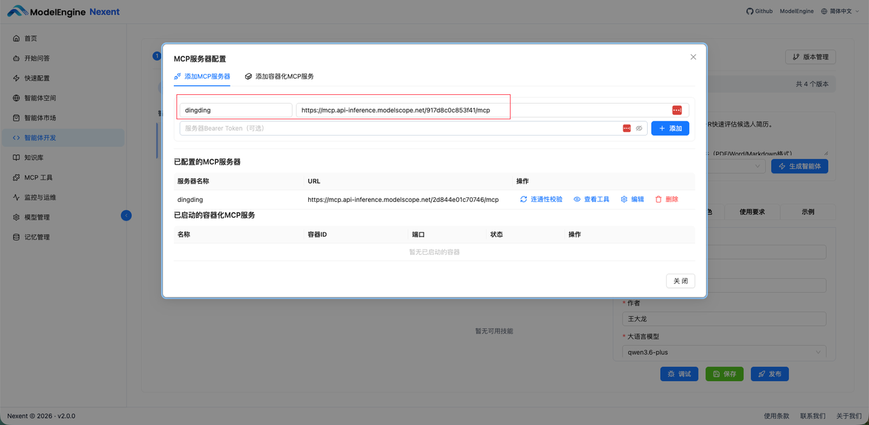Click the MCP server URL input field
This screenshot has height=425, width=869.
[x=492, y=110]
